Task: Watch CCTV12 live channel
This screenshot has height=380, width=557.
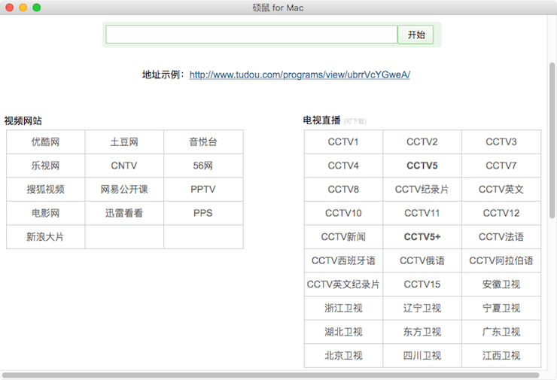Action: click(x=501, y=213)
